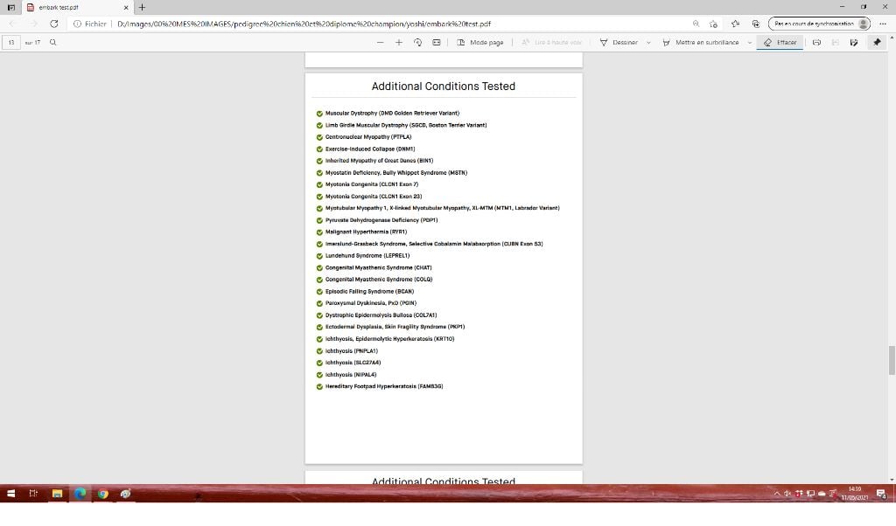Click the print PDF icon
The height and width of the screenshot is (526, 896).
click(x=816, y=42)
